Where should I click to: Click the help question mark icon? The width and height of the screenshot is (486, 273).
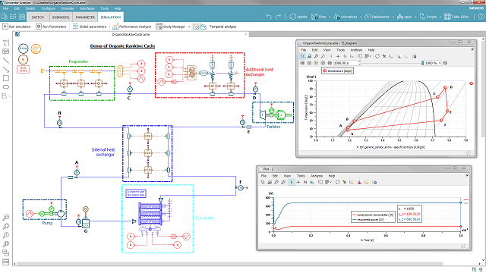coord(481,17)
